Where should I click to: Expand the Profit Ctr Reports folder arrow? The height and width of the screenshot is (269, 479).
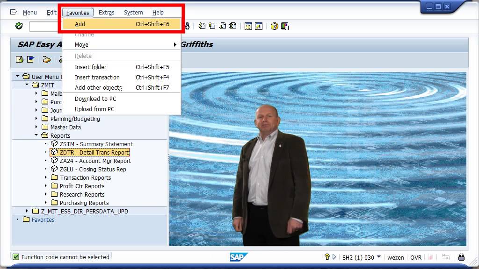click(x=46, y=186)
